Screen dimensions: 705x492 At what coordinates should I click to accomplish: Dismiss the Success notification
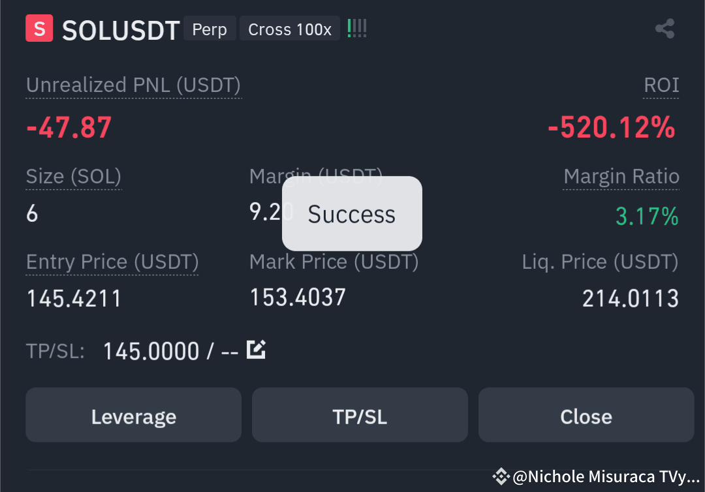click(x=351, y=213)
